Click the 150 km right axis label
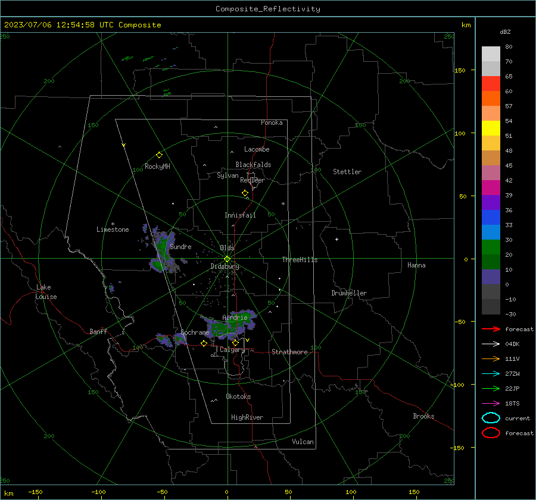 click(460, 70)
